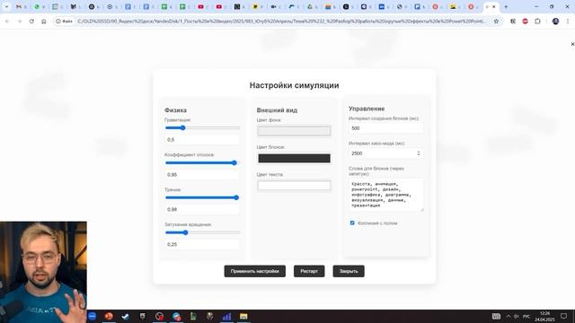Viewport: 575px width, 323px height.
Task: Open the green spreadsheet icon in taskbar
Action: [x=193, y=316]
